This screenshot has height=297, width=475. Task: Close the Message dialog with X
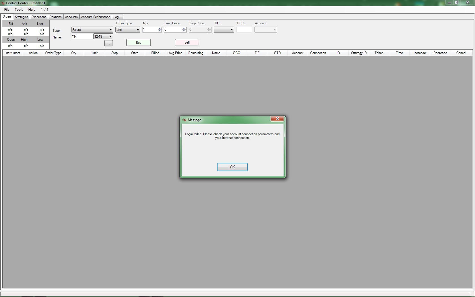277,119
